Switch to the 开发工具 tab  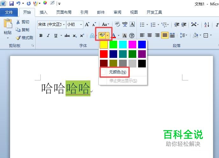(x=154, y=12)
